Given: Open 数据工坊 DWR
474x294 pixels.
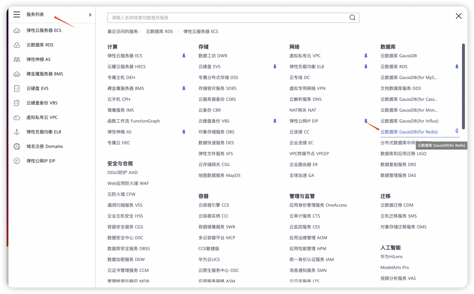Looking at the screenshot, I should click(x=213, y=56).
